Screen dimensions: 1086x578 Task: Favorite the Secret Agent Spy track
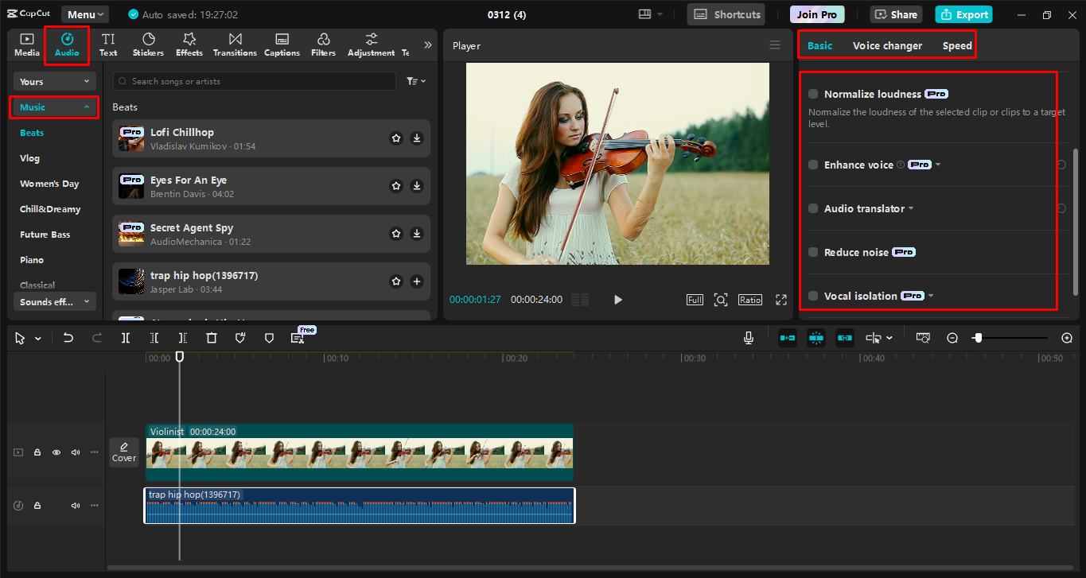coord(396,234)
